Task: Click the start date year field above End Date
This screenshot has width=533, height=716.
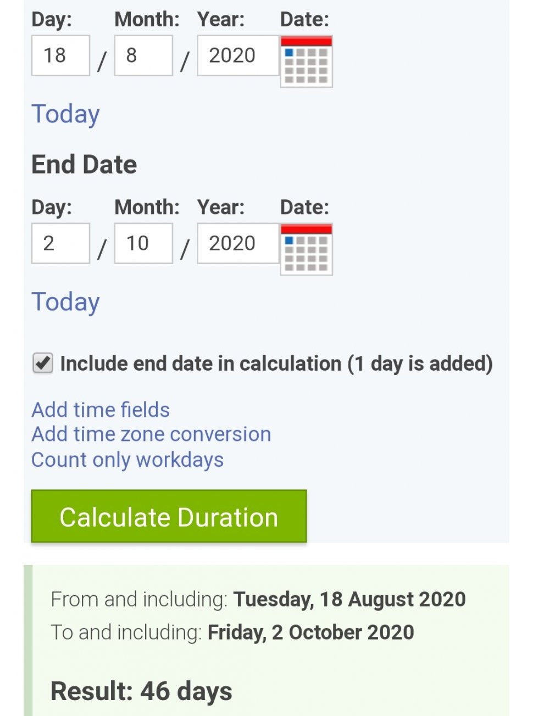Action: (238, 55)
